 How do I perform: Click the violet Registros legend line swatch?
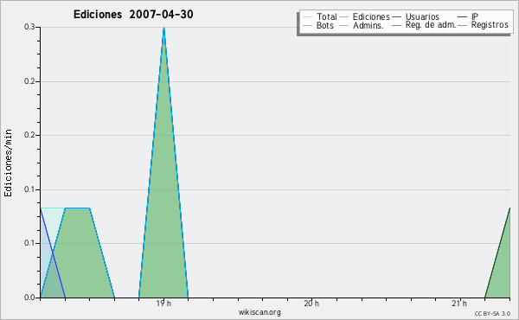pyautogui.click(x=463, y=25)
